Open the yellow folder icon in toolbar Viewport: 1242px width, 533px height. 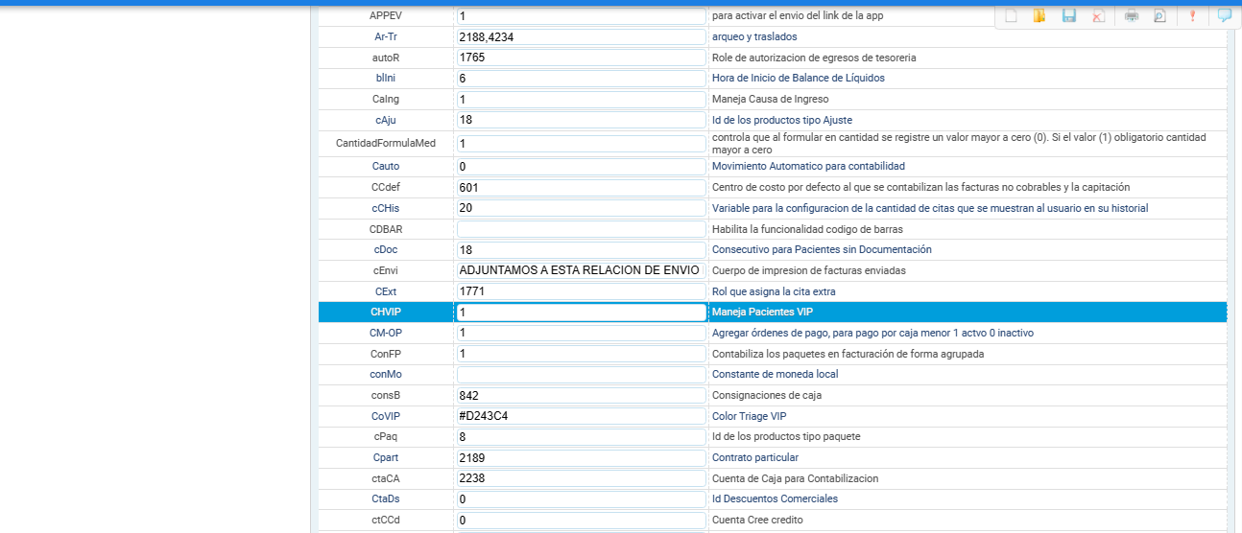pos(1039,15)
